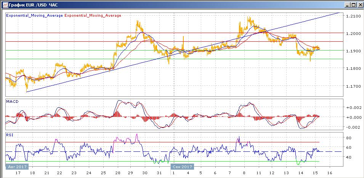The image size is (364, 178).
Task: Click date 21 on the time axis
Action: (x=47, y=173)
